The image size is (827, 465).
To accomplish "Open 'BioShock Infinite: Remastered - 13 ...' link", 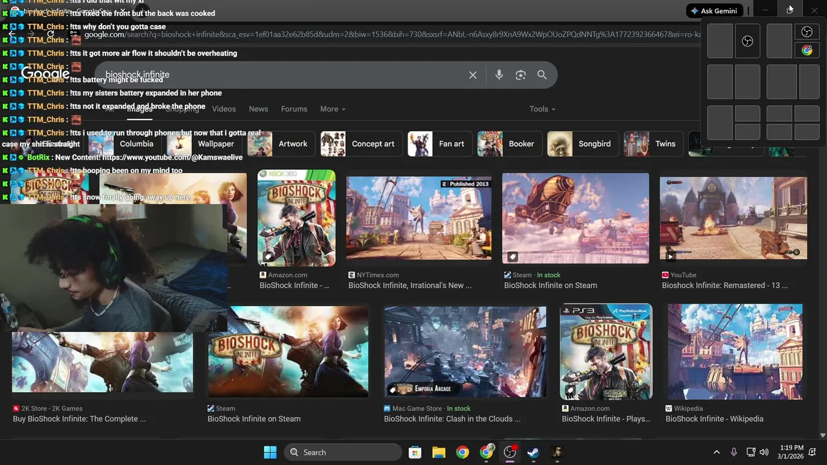I will [725, 285].
